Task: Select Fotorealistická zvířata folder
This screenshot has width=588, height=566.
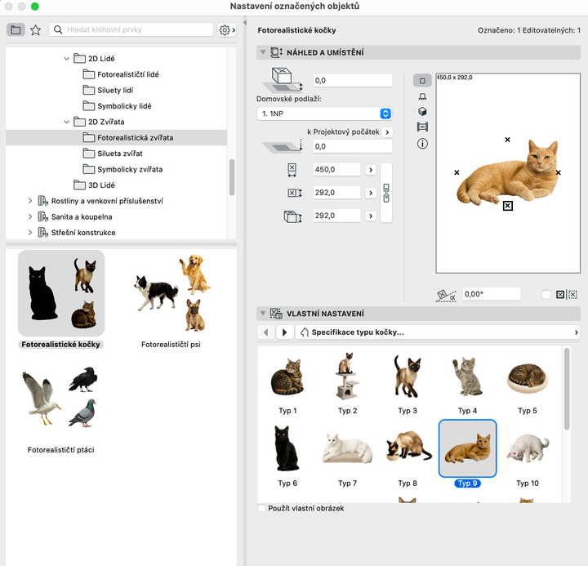Action: (116, 138)
